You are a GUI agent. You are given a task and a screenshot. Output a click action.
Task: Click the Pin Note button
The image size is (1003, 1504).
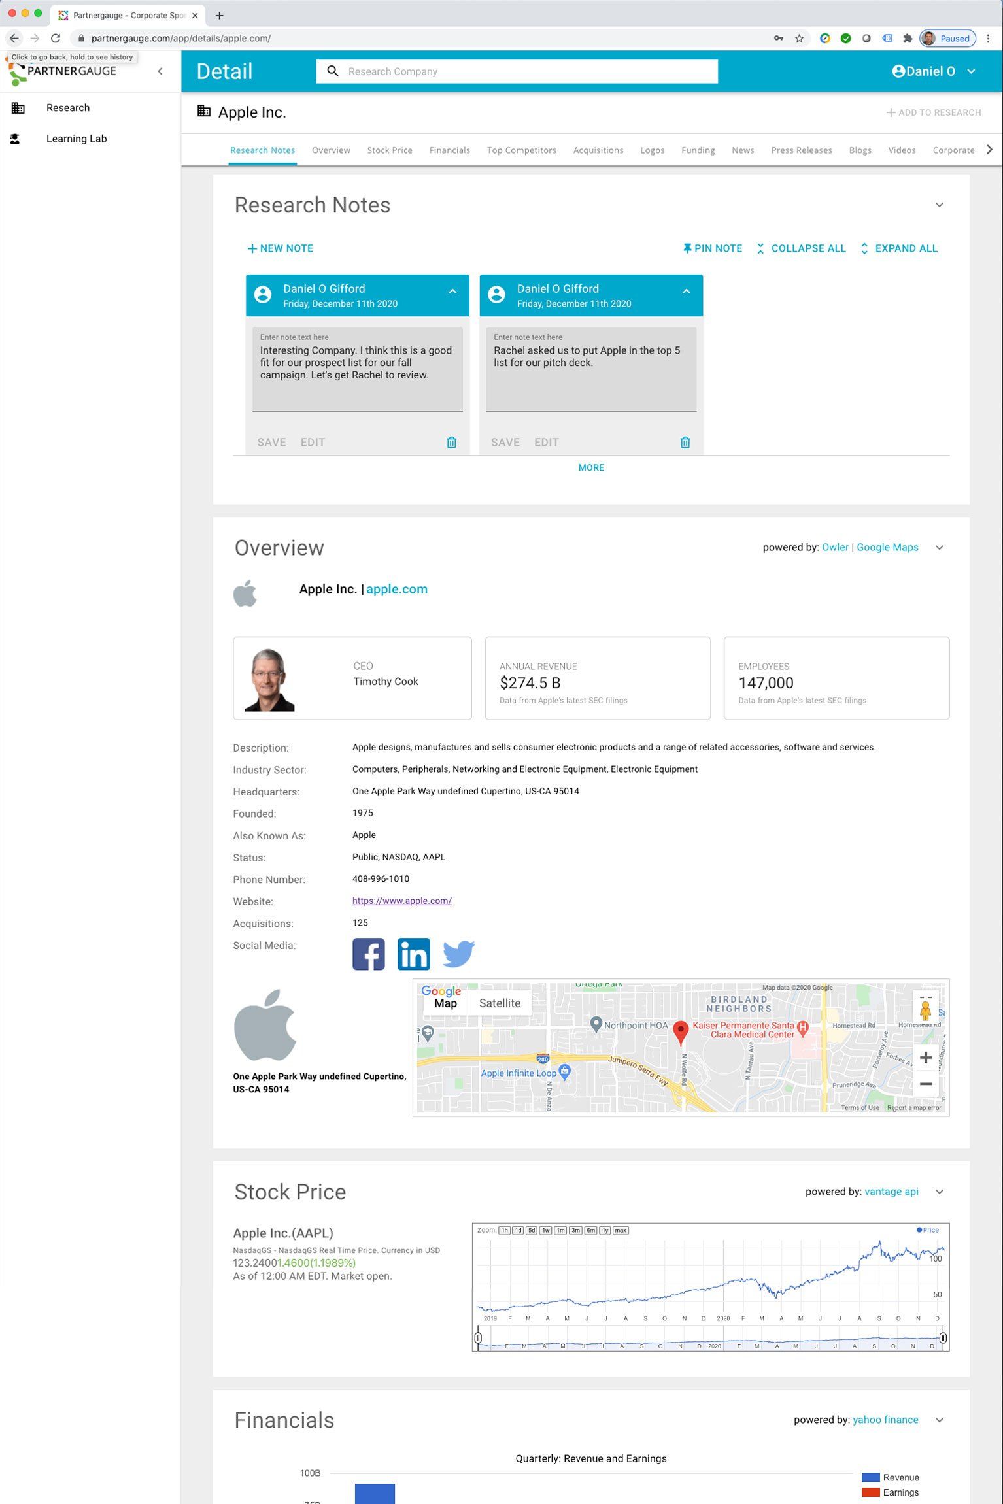coord(712,248)
